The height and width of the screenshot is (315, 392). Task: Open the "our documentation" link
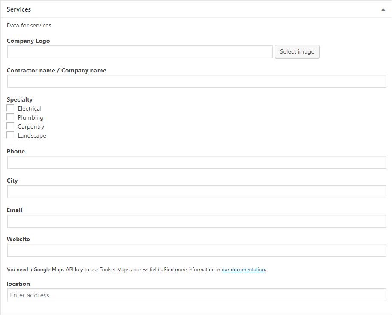click(x=243, y=270)
